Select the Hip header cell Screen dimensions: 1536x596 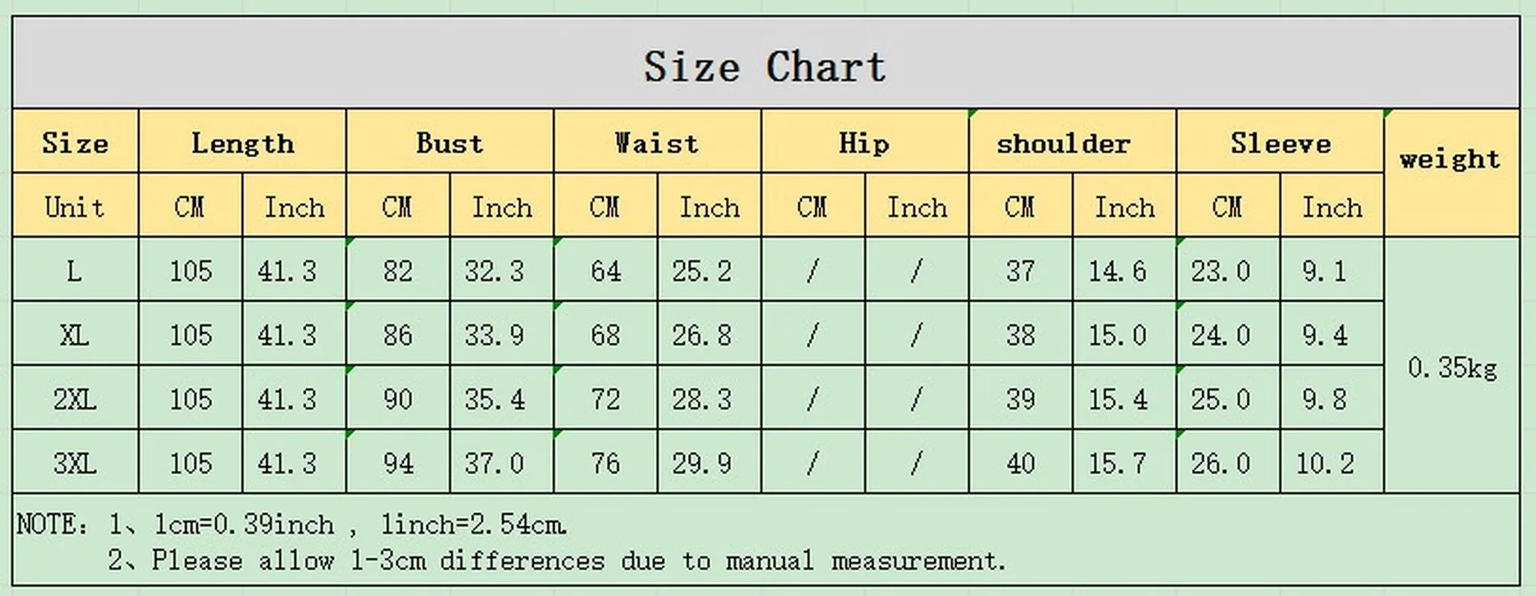coord(865,142)
